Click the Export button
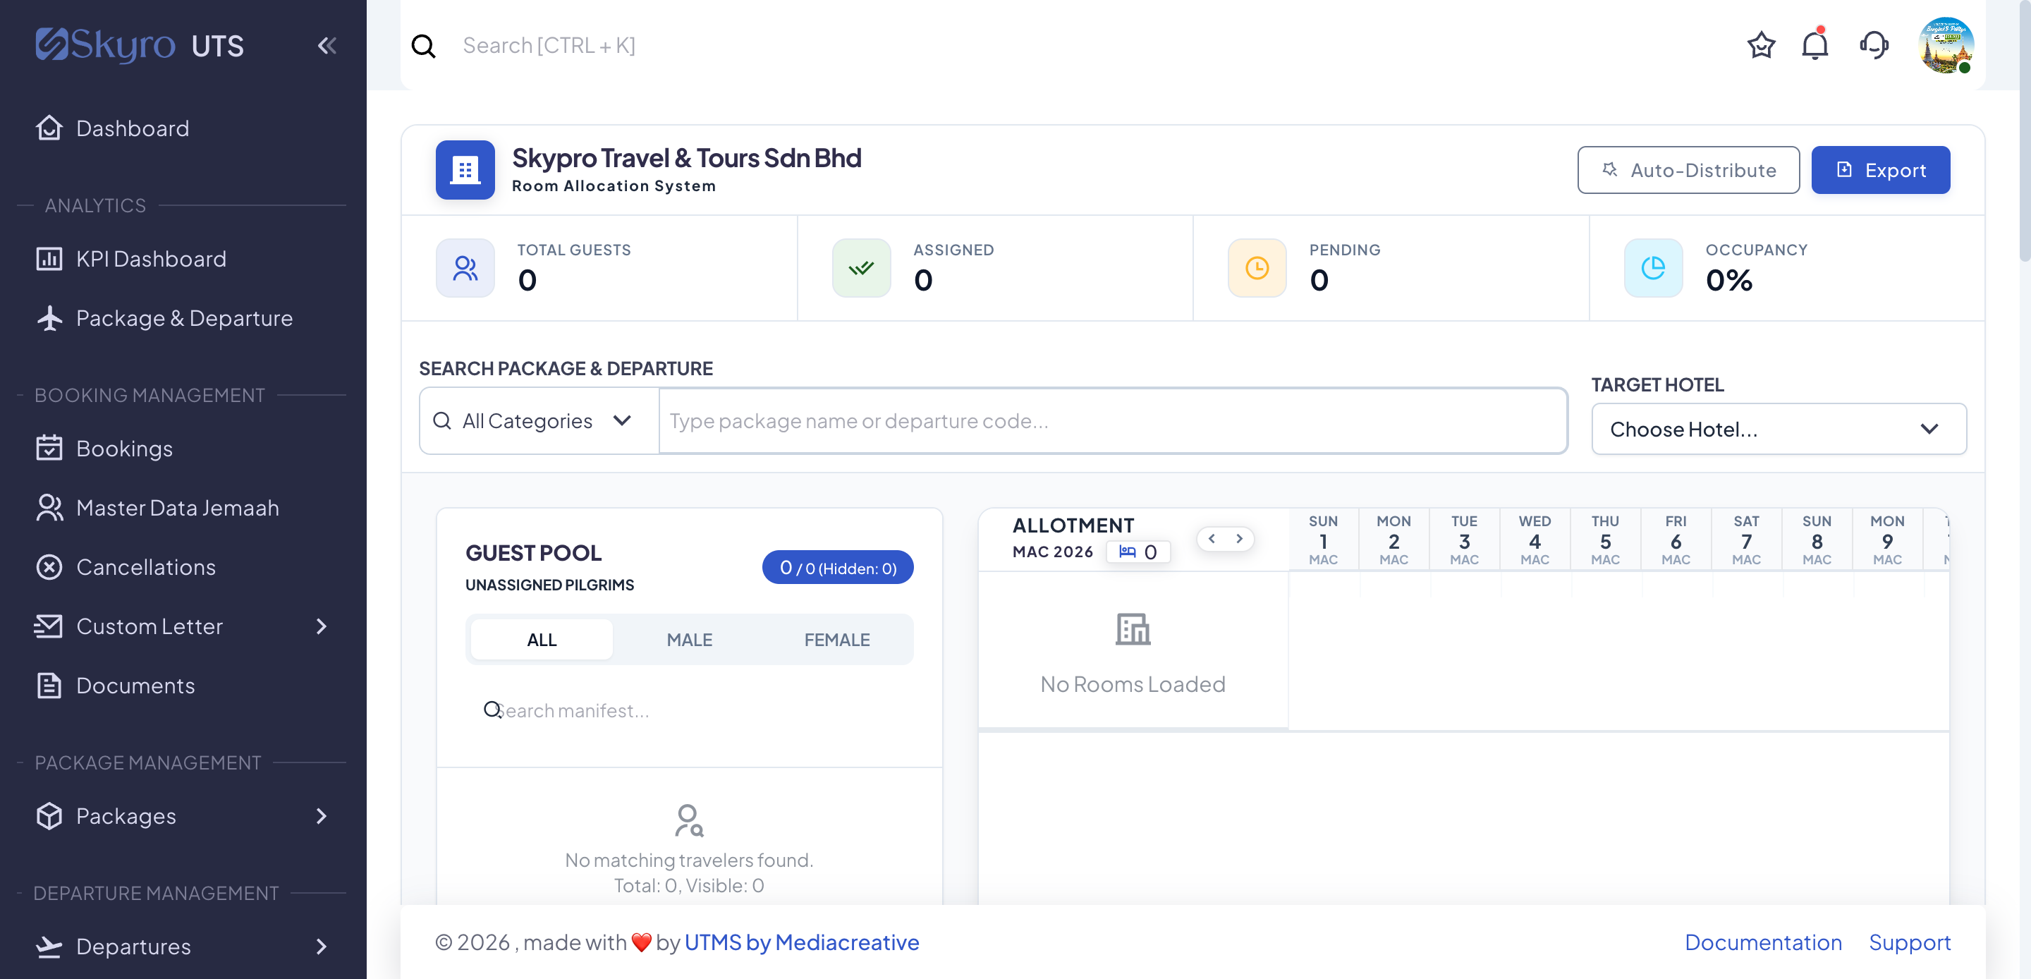This screenshot has height=979, width=2031. pyautogui.click(x=1880, y=169)
